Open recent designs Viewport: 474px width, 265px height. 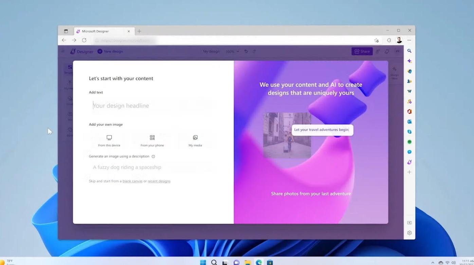click(159, 181)
